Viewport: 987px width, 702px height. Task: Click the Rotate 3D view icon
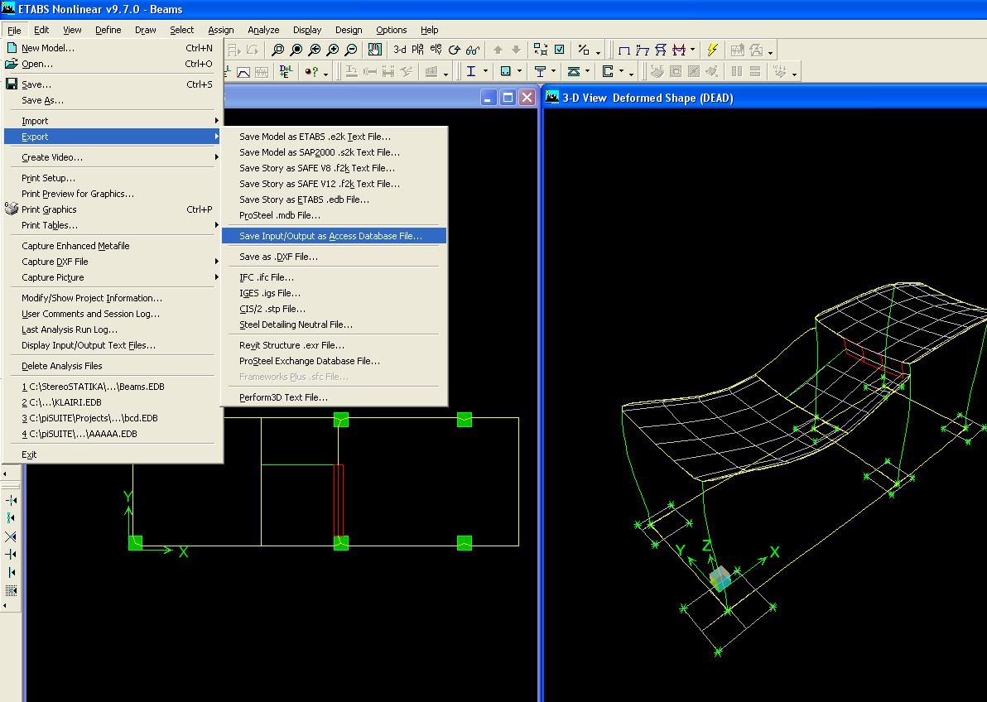pos(455,50)
